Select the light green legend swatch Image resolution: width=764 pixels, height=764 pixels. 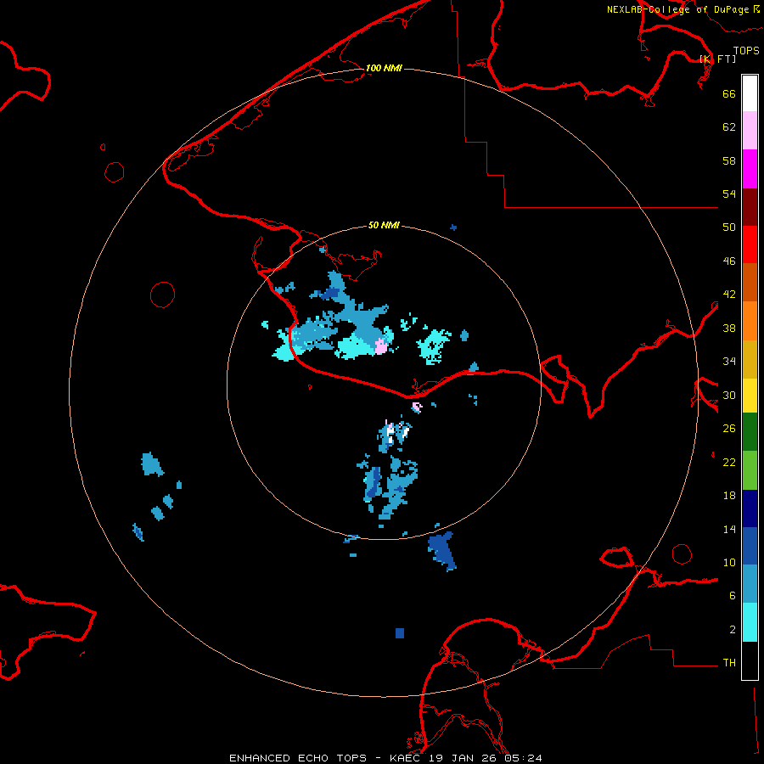point(750,470)
